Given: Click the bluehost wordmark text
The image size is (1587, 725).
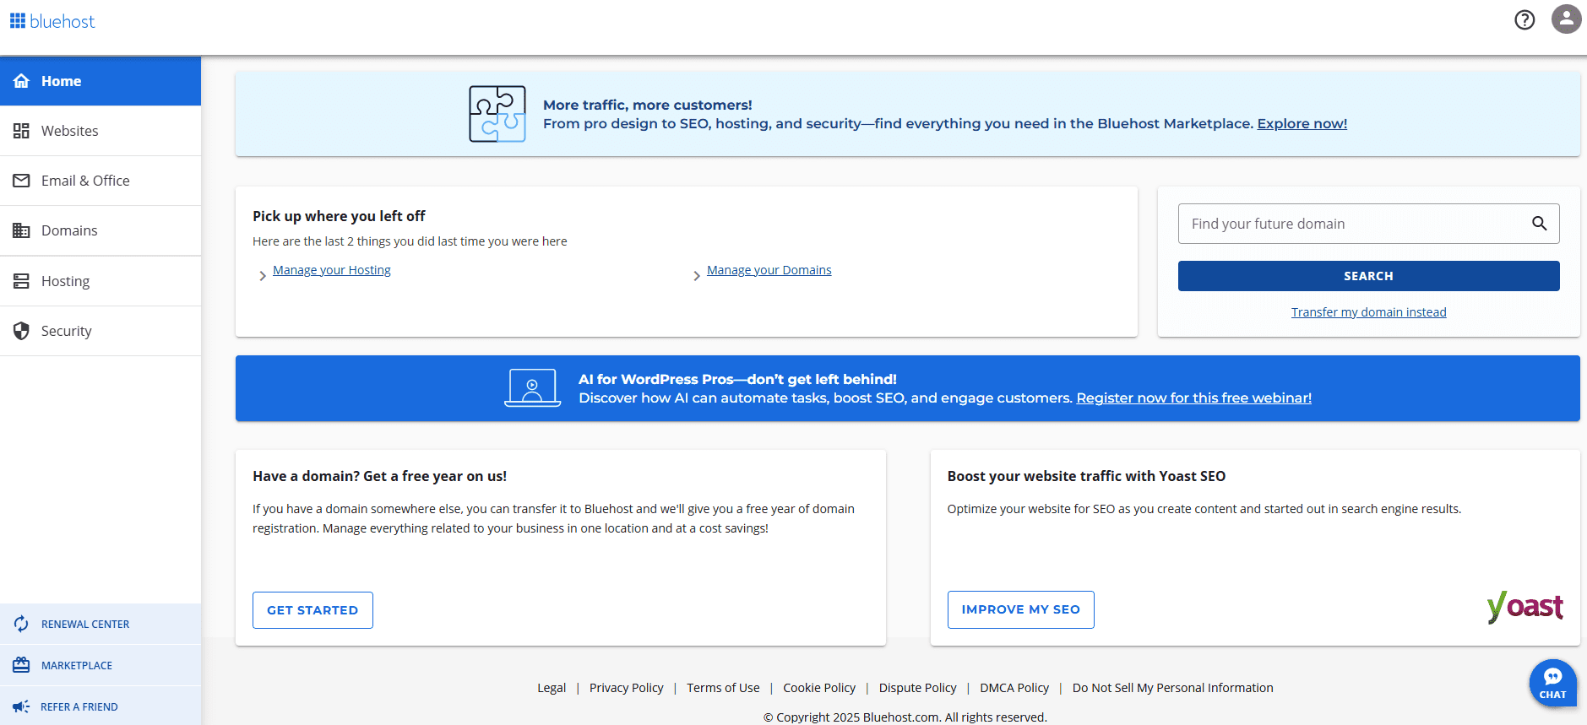Looking at the screenshot, I should 63,21.
